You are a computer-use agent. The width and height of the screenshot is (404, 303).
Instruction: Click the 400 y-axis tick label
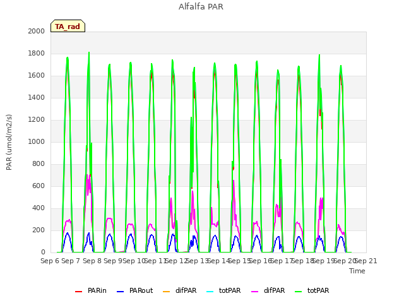click(x=39, y=208)
